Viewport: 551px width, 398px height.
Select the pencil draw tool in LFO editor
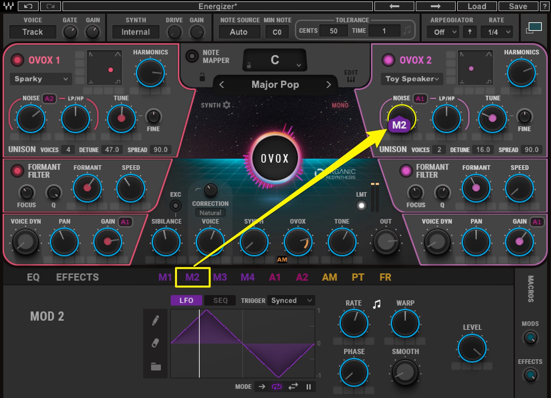pos(156,321)
